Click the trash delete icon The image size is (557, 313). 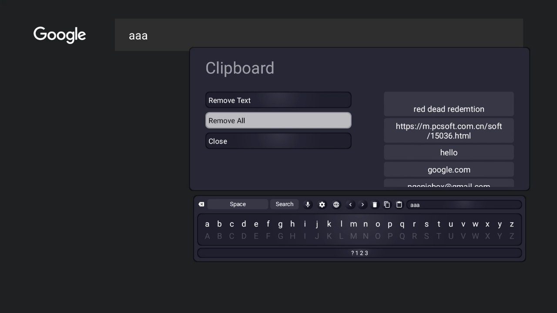coord(375,204)
